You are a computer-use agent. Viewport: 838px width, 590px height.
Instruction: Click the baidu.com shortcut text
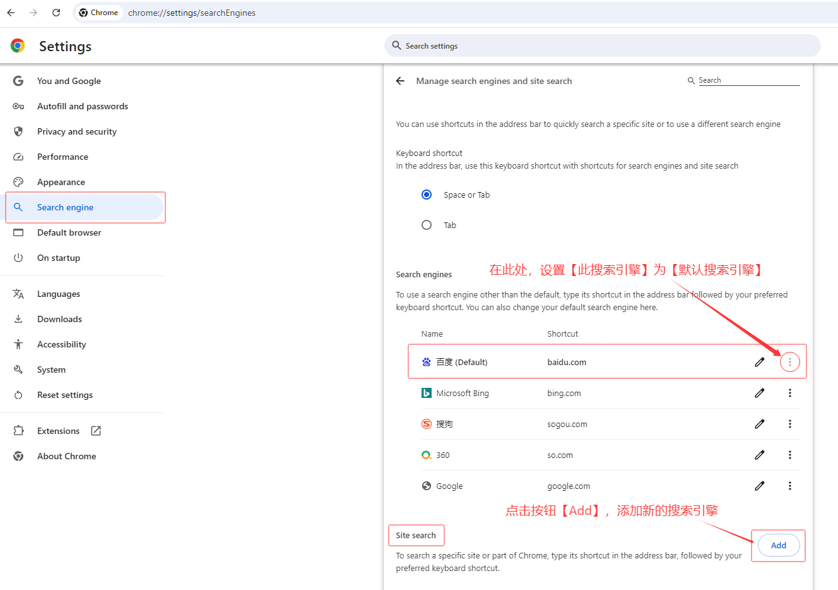[x=567, y=362]
